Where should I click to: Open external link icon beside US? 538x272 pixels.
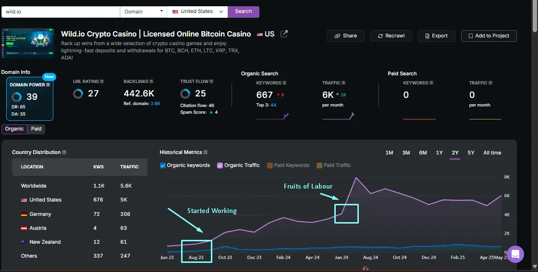(284, 34)
